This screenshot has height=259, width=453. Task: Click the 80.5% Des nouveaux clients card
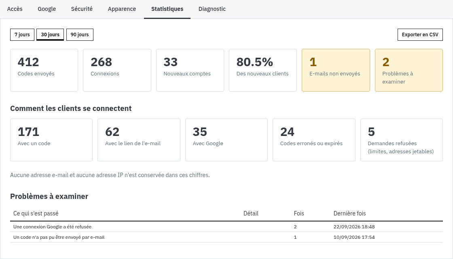coord(263,70)
